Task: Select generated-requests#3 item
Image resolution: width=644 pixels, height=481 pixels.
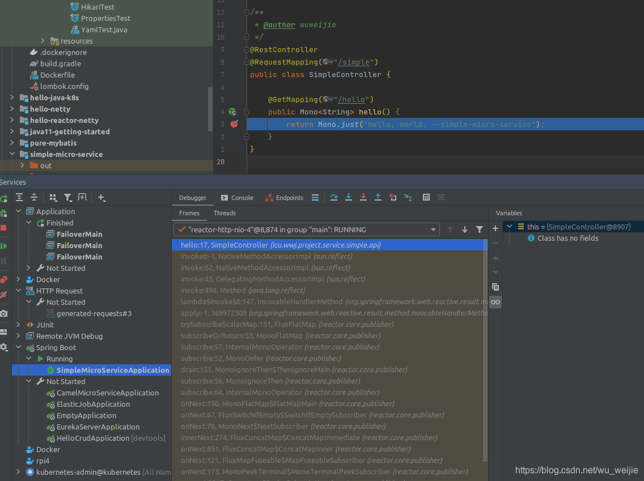Action: (94, 313)
